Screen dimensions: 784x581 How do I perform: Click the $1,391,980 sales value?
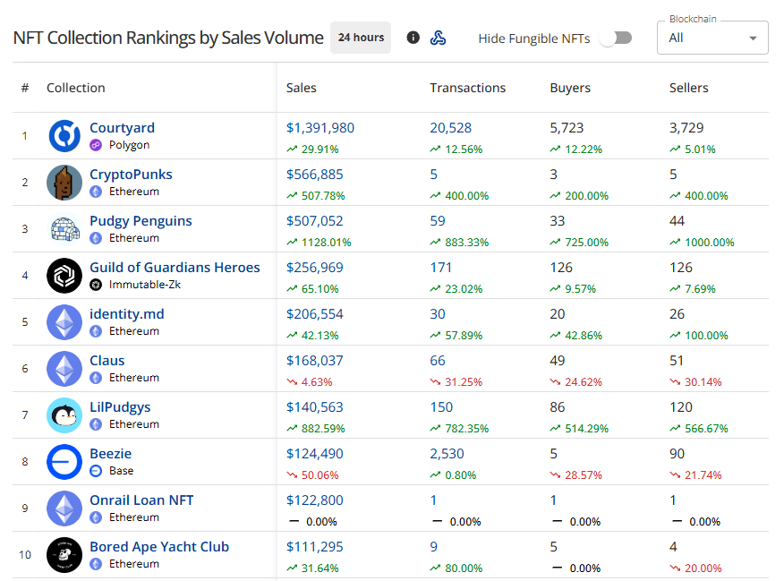320,128
